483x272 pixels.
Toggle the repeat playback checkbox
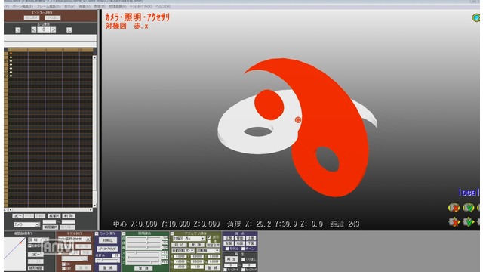(243, 259)
